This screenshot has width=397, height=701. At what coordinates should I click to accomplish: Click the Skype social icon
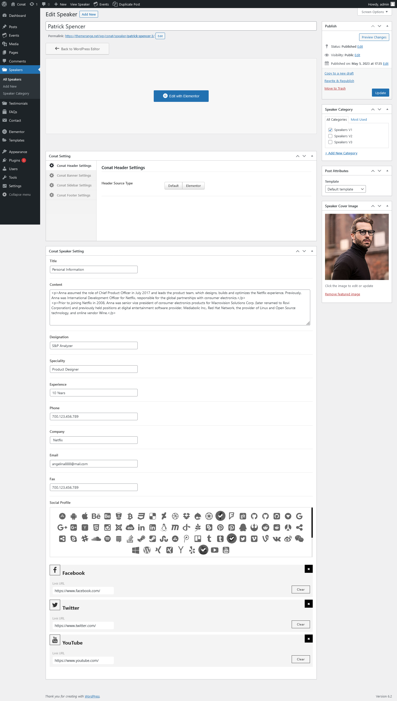(74, 539)
